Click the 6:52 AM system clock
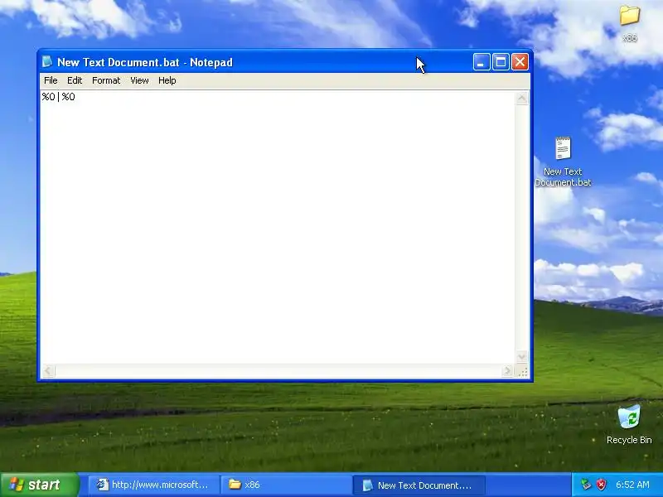This screenshot has height=497, width=663. coord(632,485)
